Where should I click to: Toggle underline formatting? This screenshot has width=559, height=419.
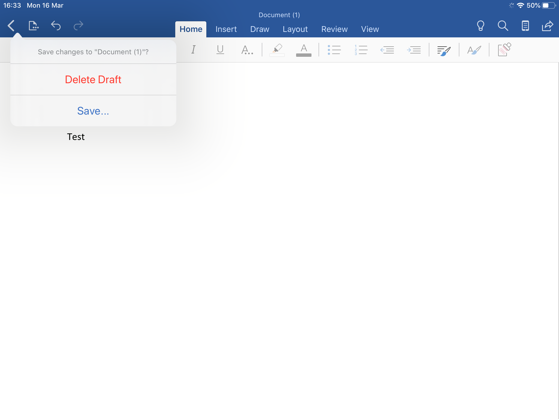(x=220, y=50)
